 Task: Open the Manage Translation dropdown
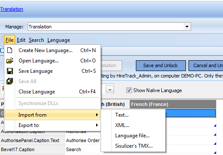187,27
